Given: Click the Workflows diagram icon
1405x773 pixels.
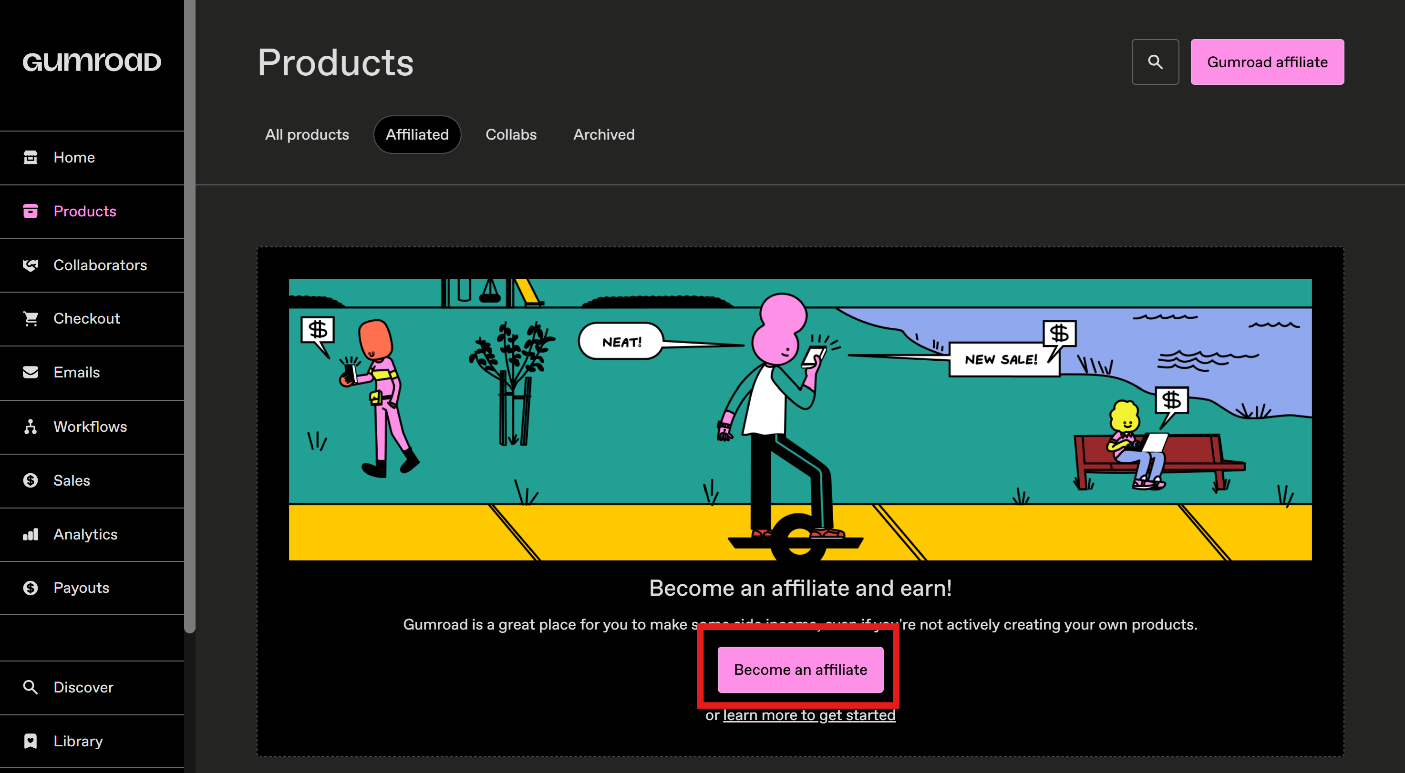Looking at the screenshot, I should tap(31, 427).
